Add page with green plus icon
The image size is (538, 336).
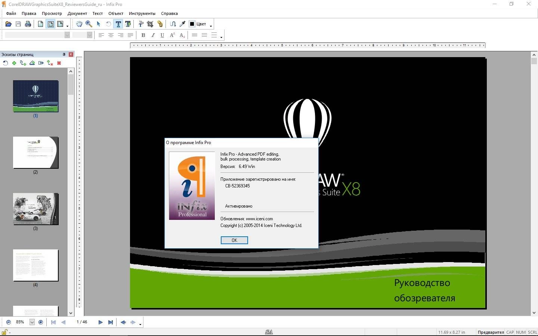14,63
